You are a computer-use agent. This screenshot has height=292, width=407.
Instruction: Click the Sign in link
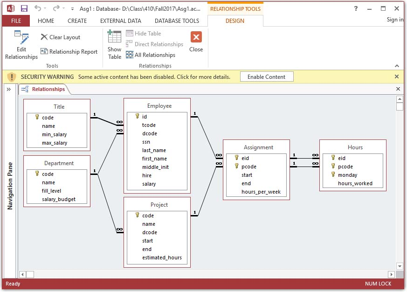coord(395,20)
